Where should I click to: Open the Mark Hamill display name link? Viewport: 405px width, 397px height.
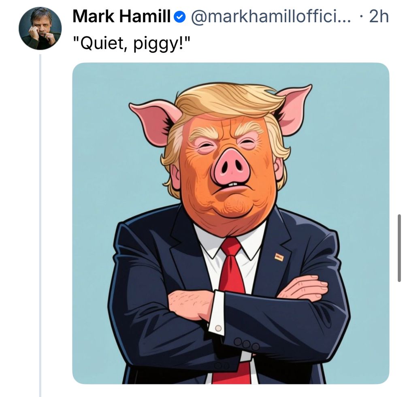[122, 17]
